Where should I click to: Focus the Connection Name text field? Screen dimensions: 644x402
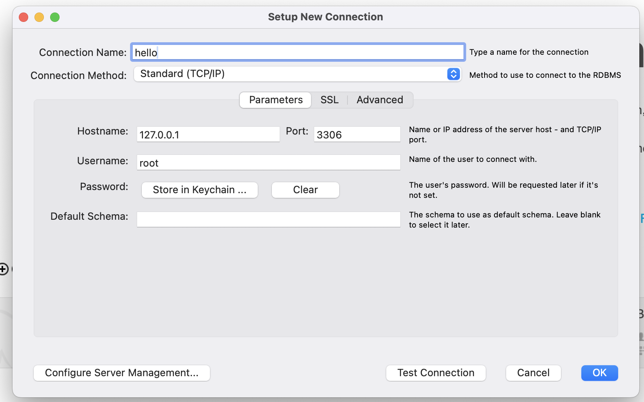click(x=298, y=52)
